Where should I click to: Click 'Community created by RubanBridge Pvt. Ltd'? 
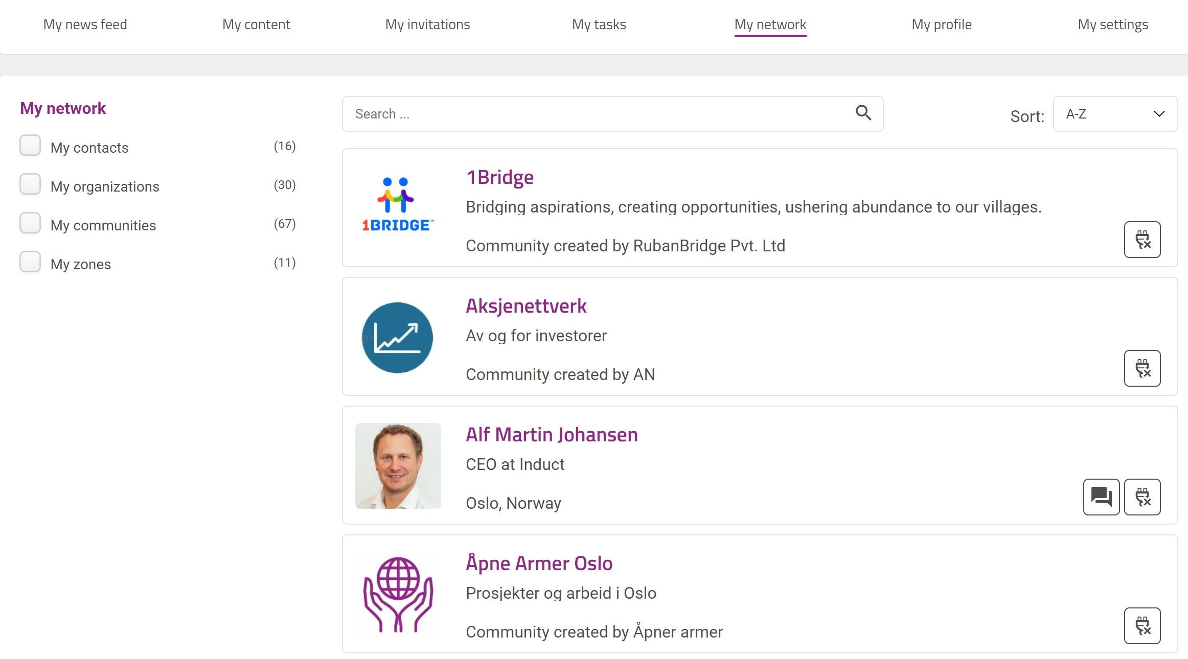point(626,246)
